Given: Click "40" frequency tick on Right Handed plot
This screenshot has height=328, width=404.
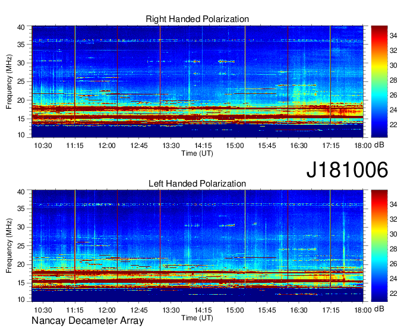Looking at the screenshot, I should tap(21, 27).
